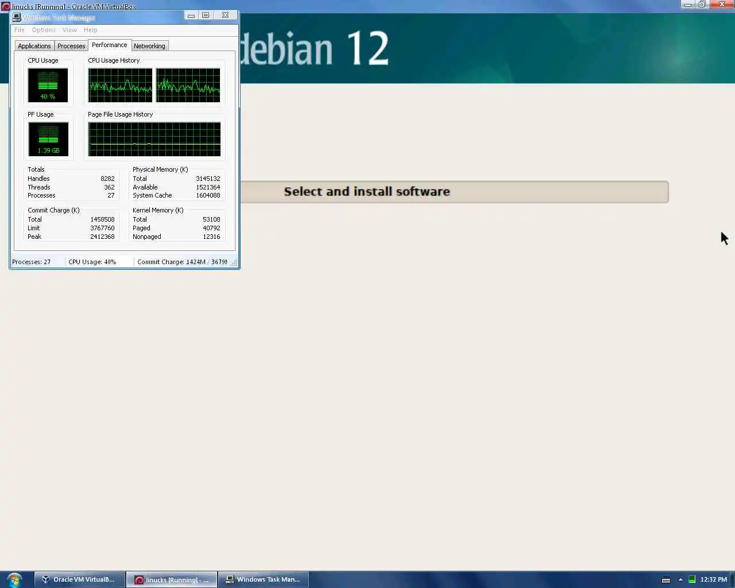Image resolution: width=735 pixels, height=588 pixels.
Task: Maximize the Task Manager window
Action: pos(206,16)
